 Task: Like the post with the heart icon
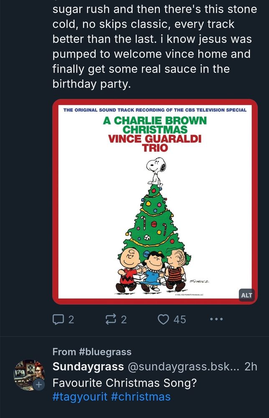point(163,320)
